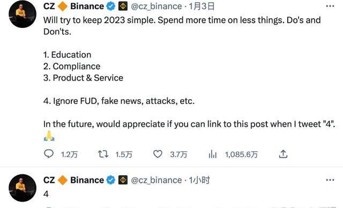Like the first tweet with heart icon
The width and height of the screenshot is (343, 208).
tap(158, 154)
